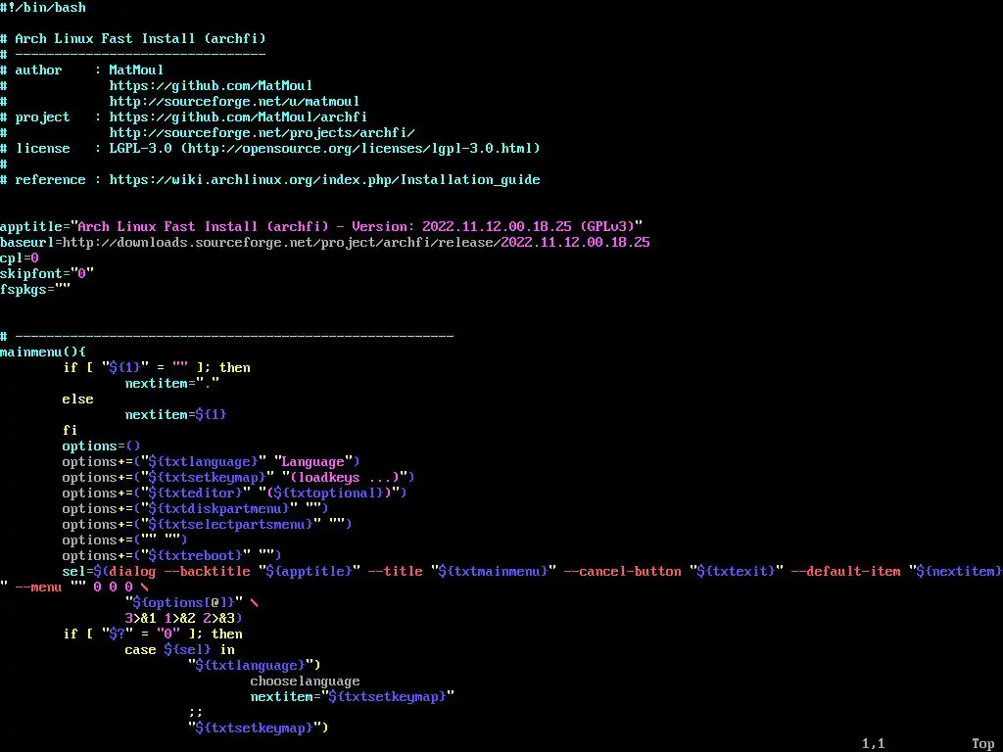Click the 'Arch Linux Fast Install (archfi)' comment header
The width and height of the screenshot is (1003, 752).
(x=140, y=39)
